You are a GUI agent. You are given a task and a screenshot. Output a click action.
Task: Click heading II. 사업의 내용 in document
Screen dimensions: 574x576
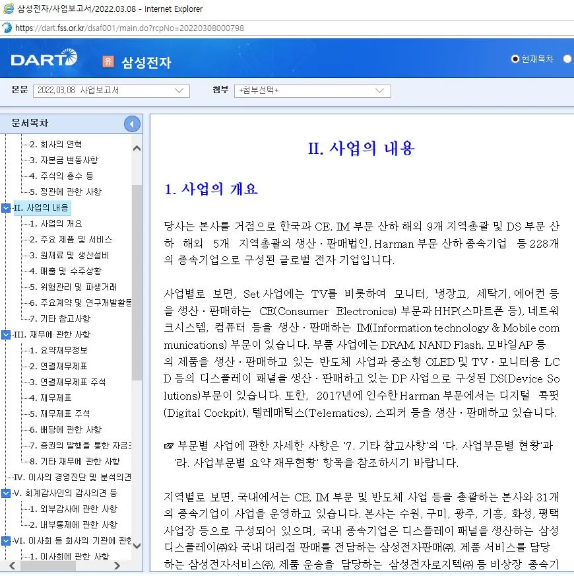(361, 149)
